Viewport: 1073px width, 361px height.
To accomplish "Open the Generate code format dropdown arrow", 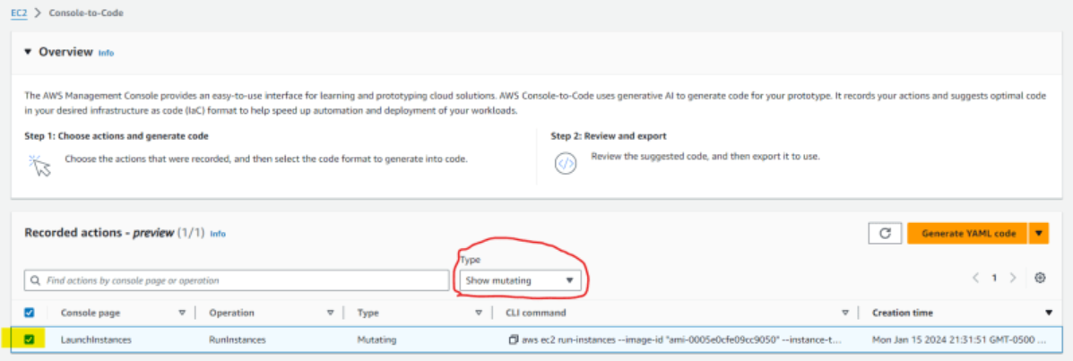I will click(x=1039, y=233).
